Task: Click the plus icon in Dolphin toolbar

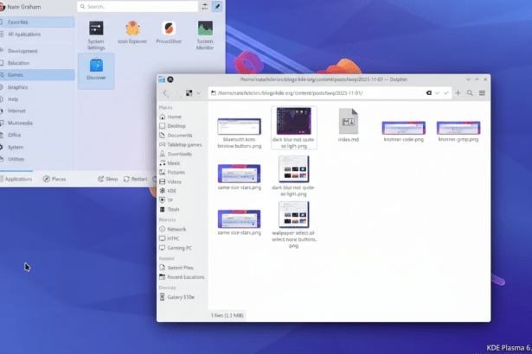Action: (458, 93)
